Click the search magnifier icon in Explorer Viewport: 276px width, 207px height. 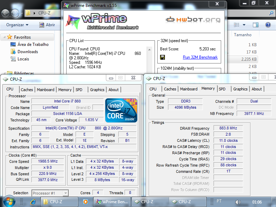point(271,13)
